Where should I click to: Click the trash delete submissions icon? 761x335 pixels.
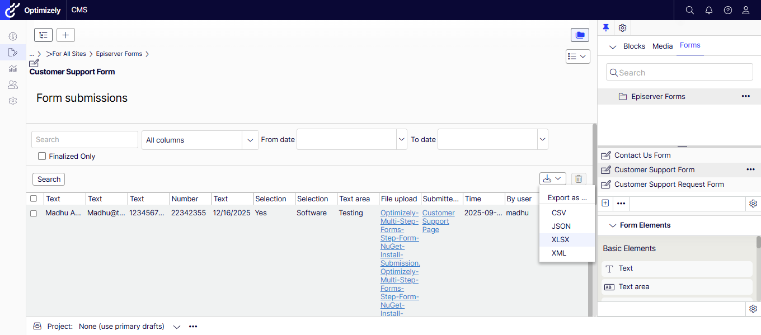coord(579,179)
